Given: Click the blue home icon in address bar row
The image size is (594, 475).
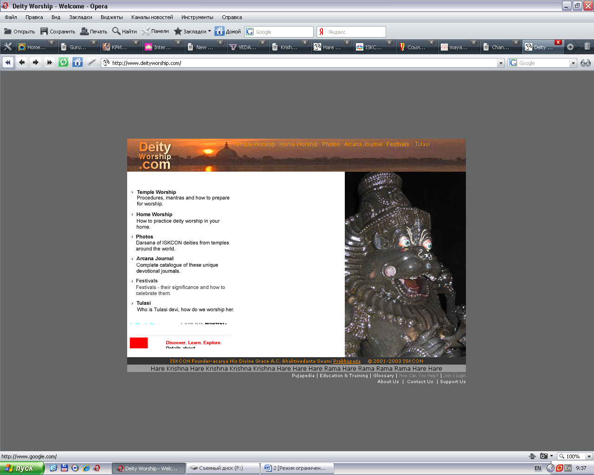Looking at the screenshot, I should (77, 62).
